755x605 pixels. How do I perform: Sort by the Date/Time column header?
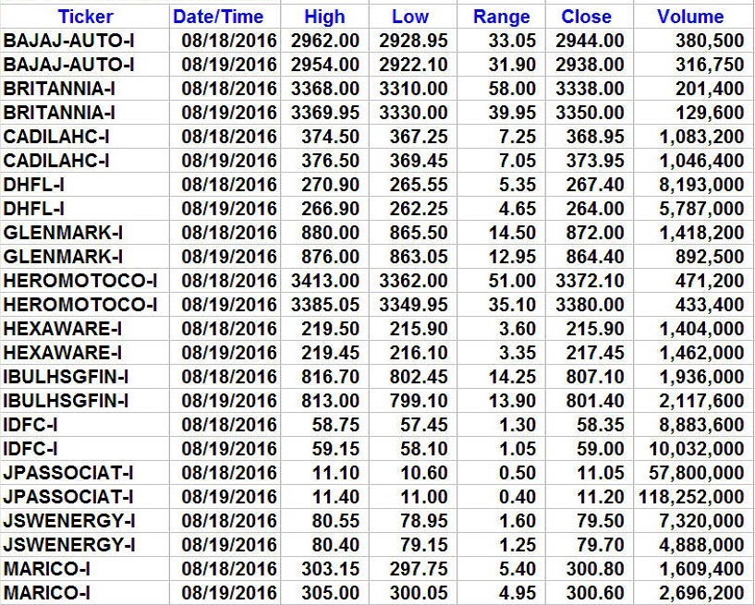coord(217,17)
